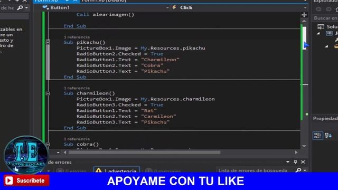Close the error list panel

click(x=303, y=162)
